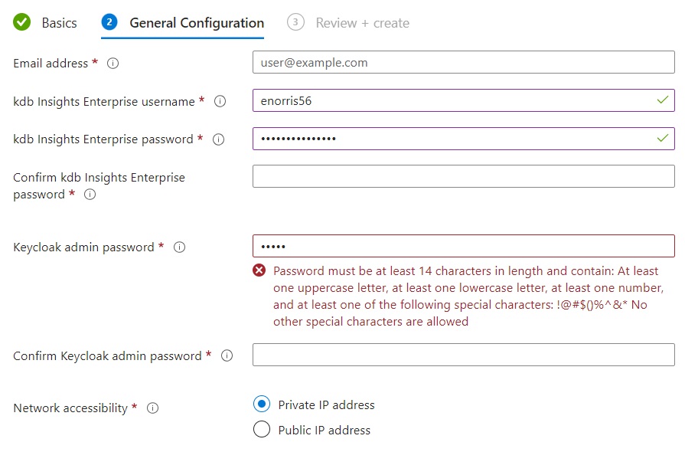Click the red error icon under Keycloak password
The height and width of the screenshot is (452, 685).
pyautogui.click(x=259, y=270)
